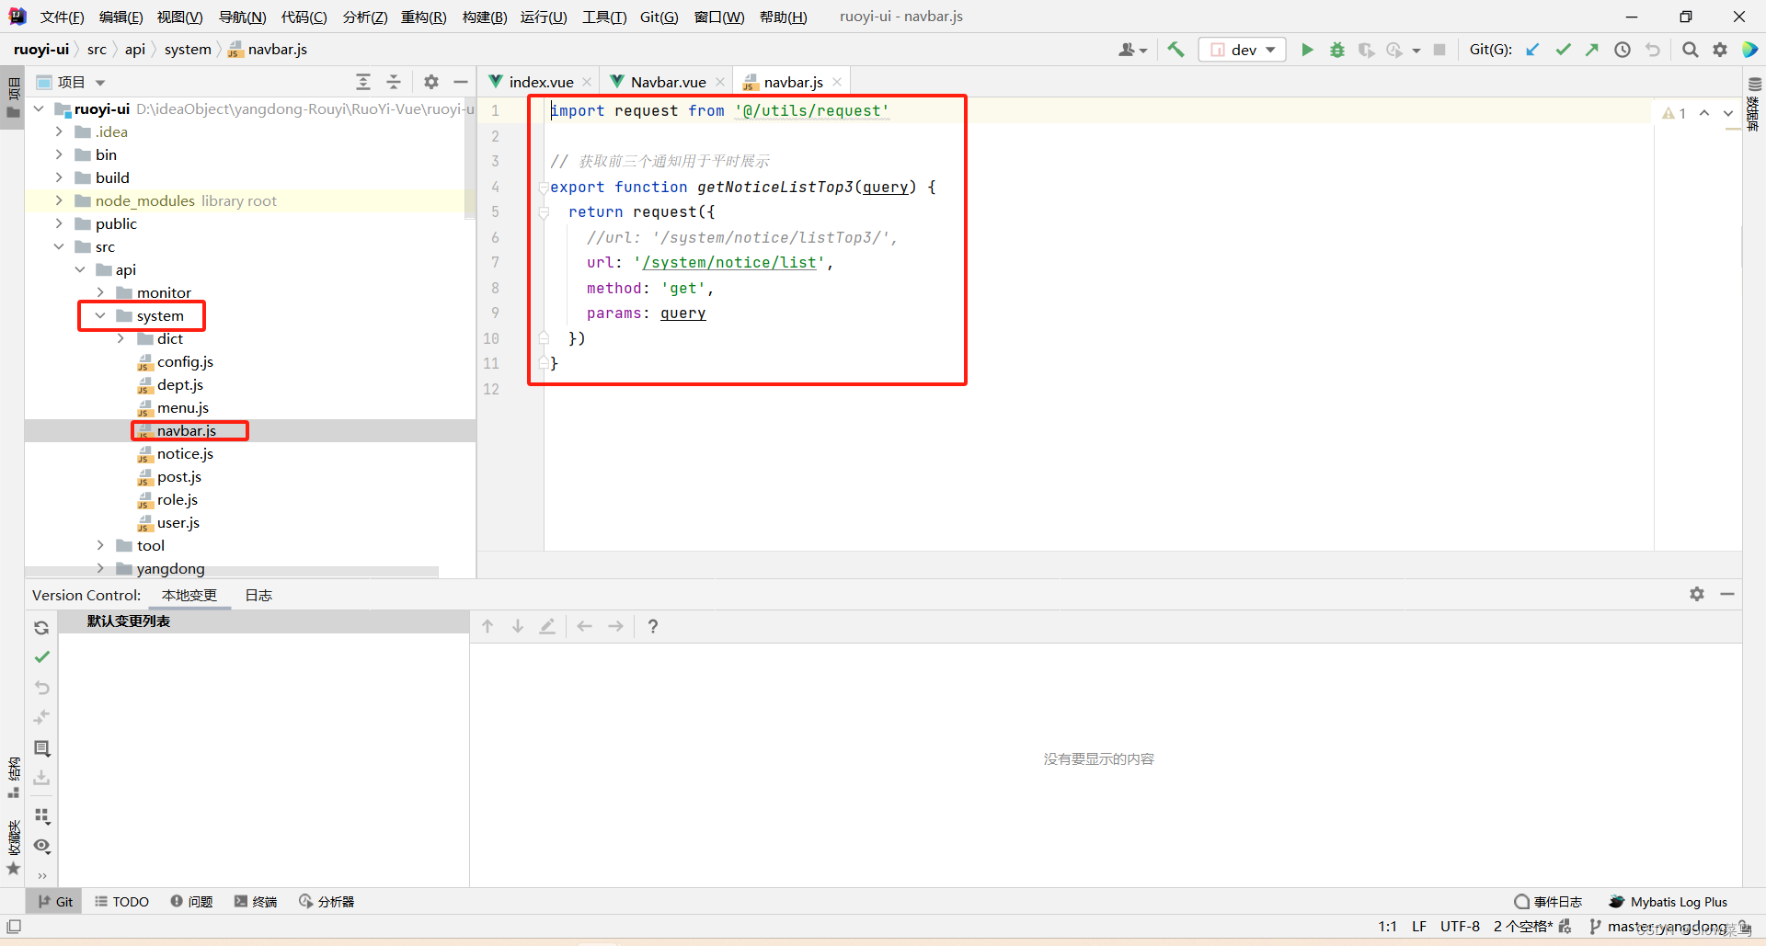Start debugging with the Debug icon
Viewport: 1766px width, 946px height.
(x=1336, y=50)
